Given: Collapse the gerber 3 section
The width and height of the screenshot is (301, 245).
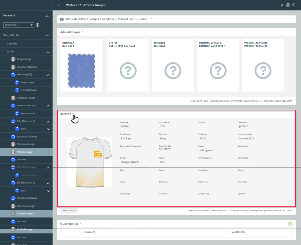Looking at the screenshot, I should [74, 114].
